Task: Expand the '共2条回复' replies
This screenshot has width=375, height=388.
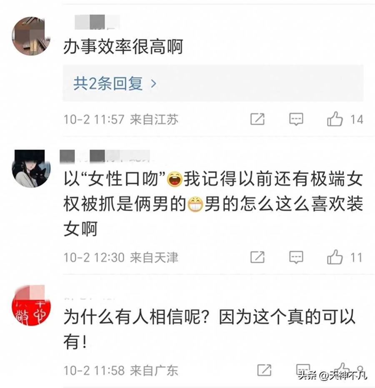Action: (213, 83)
